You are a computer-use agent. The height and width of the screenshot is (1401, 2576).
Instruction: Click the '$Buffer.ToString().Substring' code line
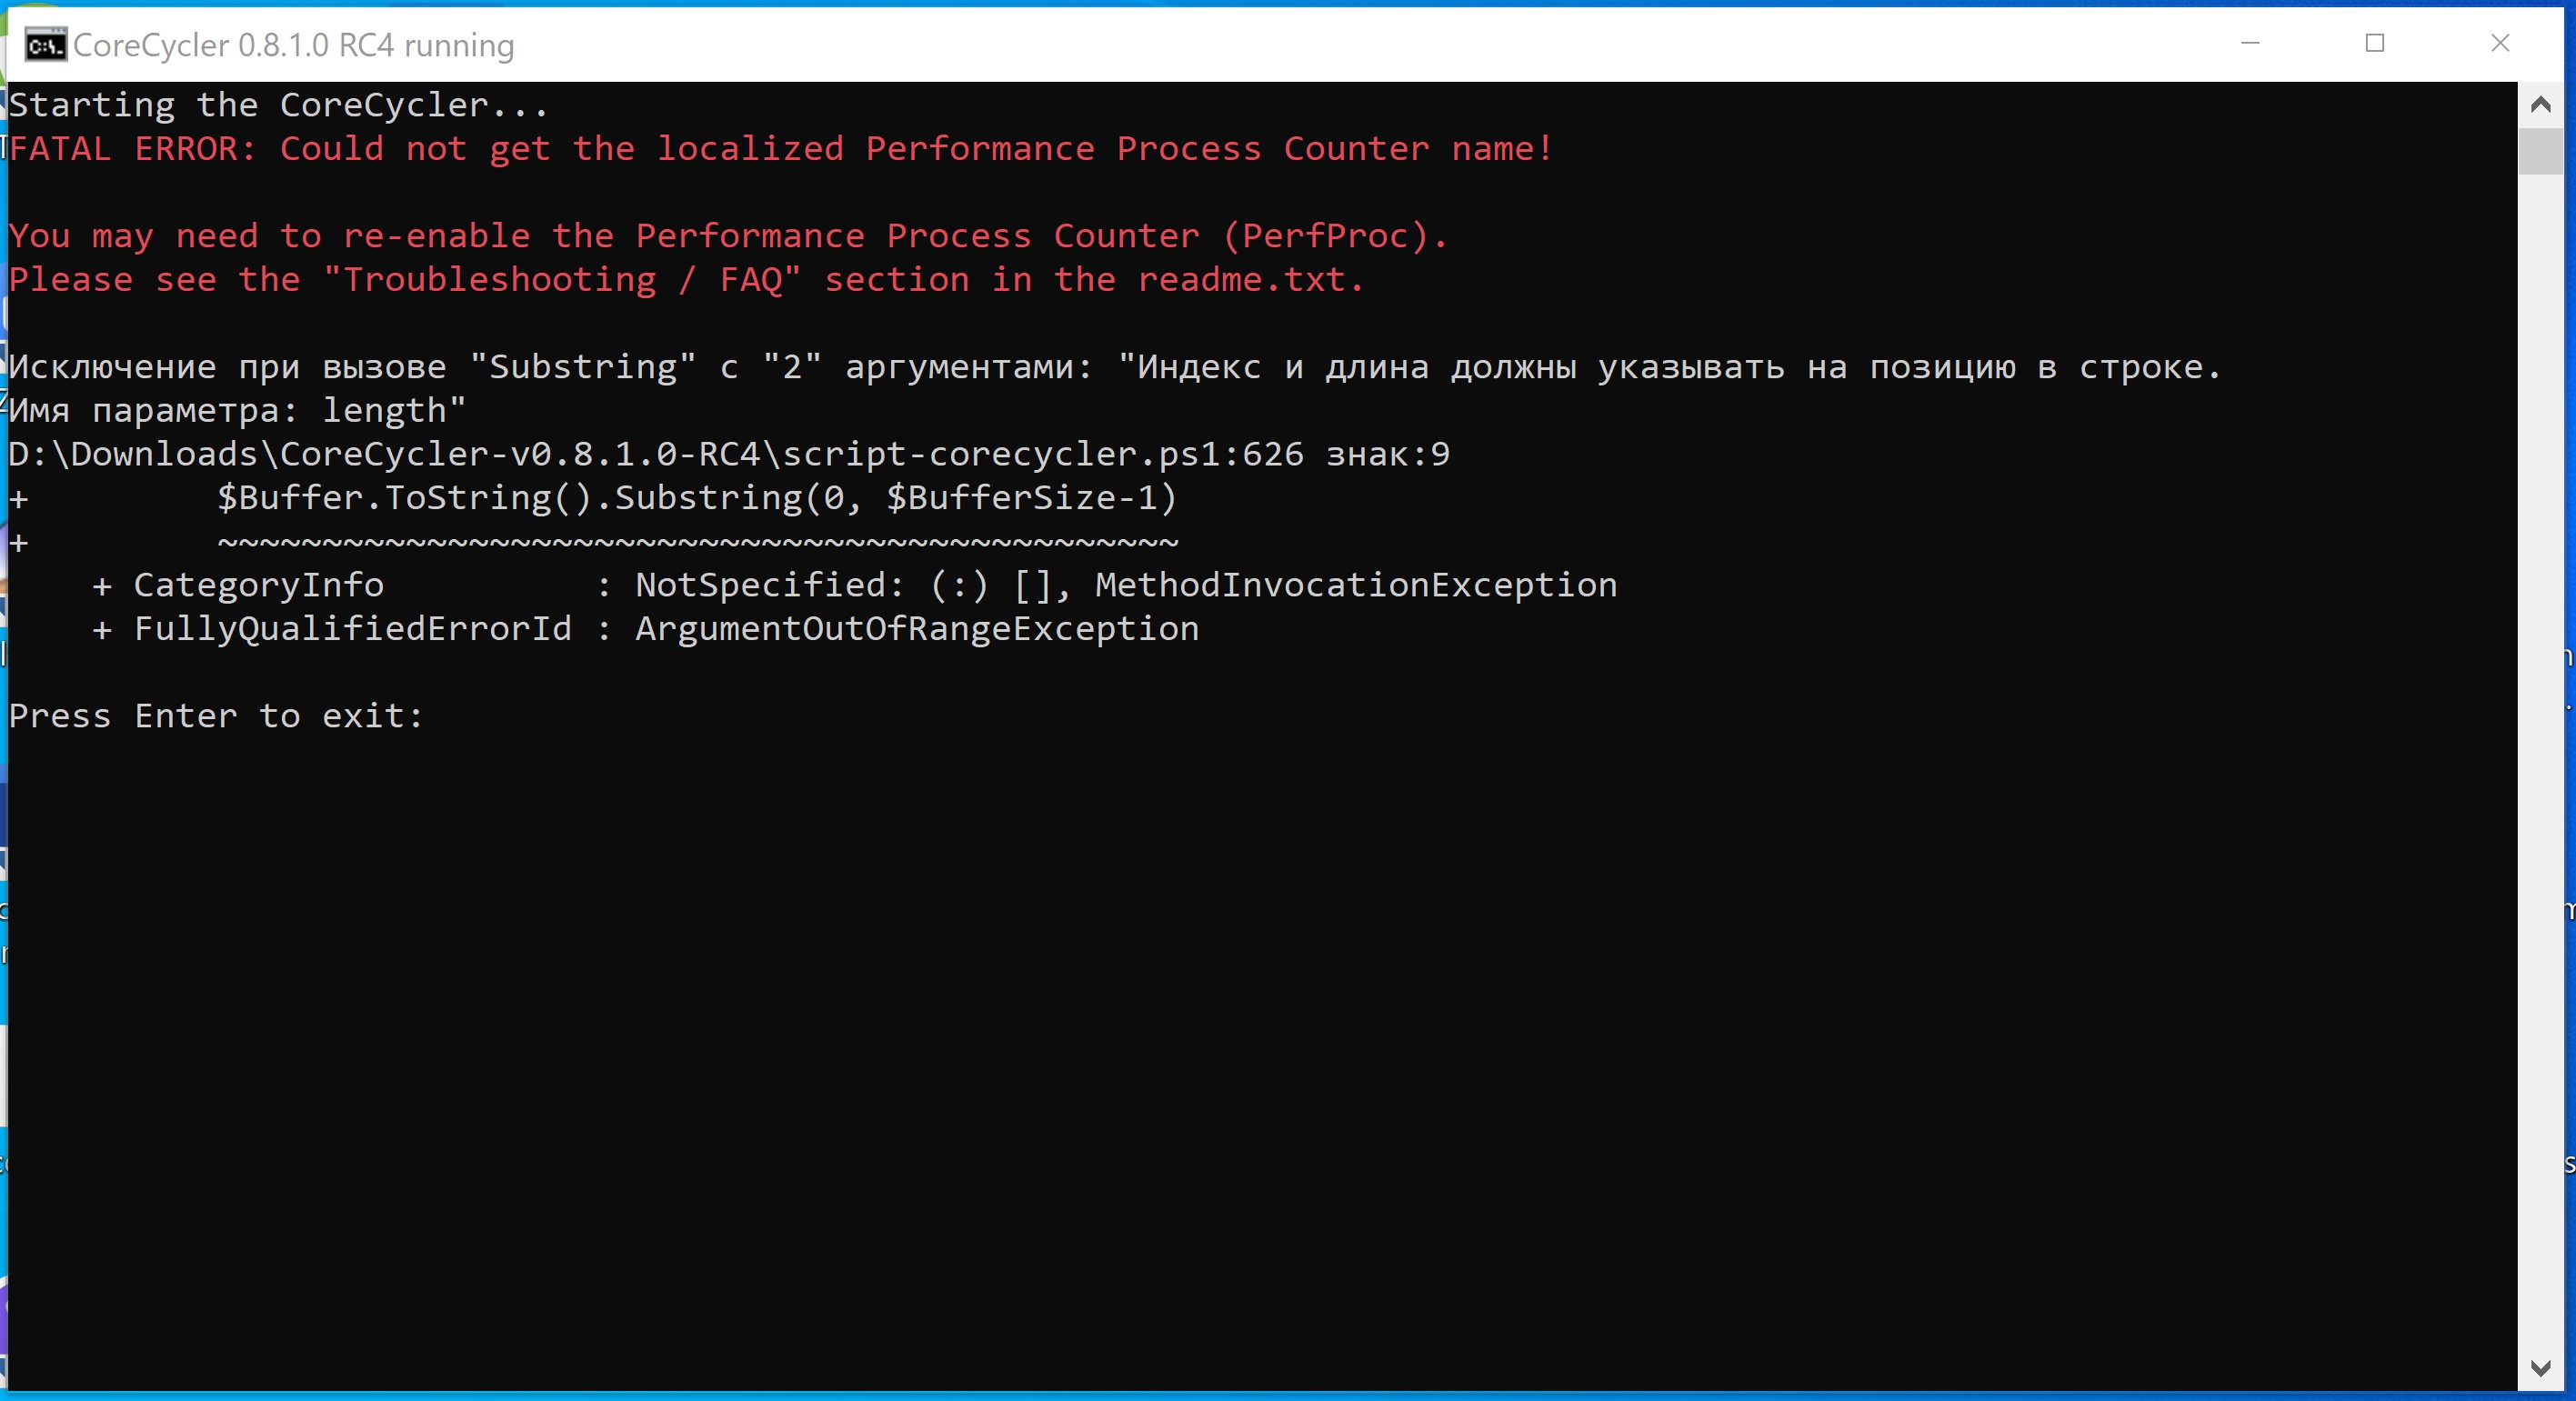[696, 498]
